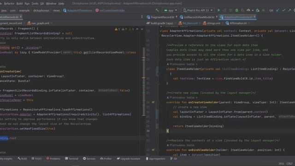Open the Profile icon's dropdown arrow
The width and height of the screenshot is (295, 166).
click(253, 11)
